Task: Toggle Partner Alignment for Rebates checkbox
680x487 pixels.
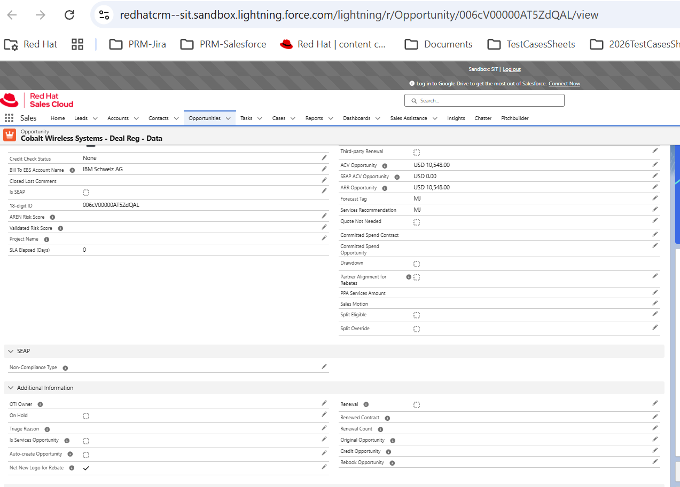Action: click(417, 277)
